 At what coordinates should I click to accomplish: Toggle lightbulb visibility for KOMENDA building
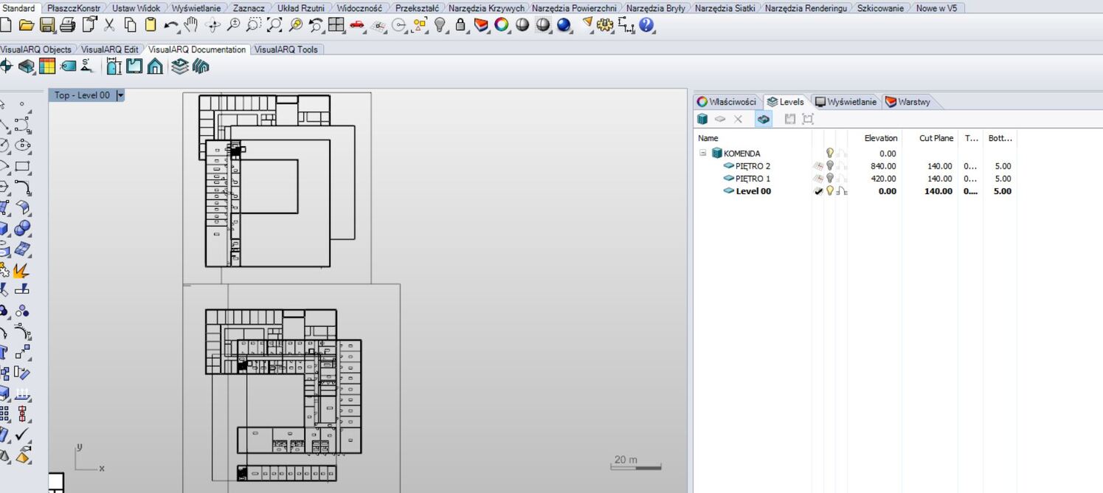[829, 153]
